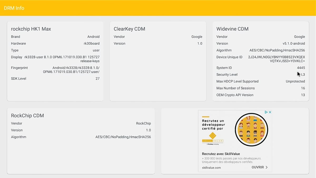Select the 'rockchip HK1 Max' card title
The image size is (316, 178).
tap(31, 29)
